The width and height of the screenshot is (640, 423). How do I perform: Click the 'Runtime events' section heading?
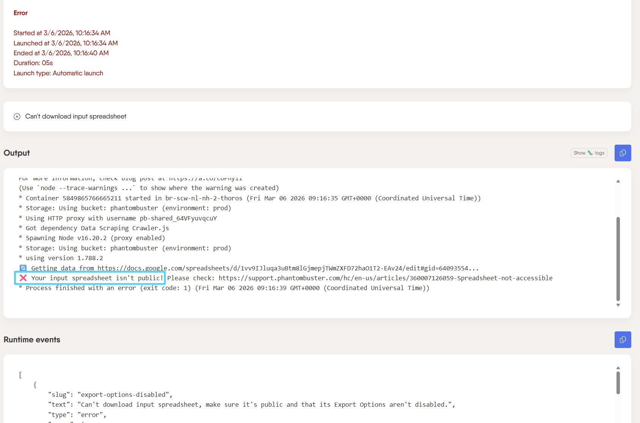point(32,340)
